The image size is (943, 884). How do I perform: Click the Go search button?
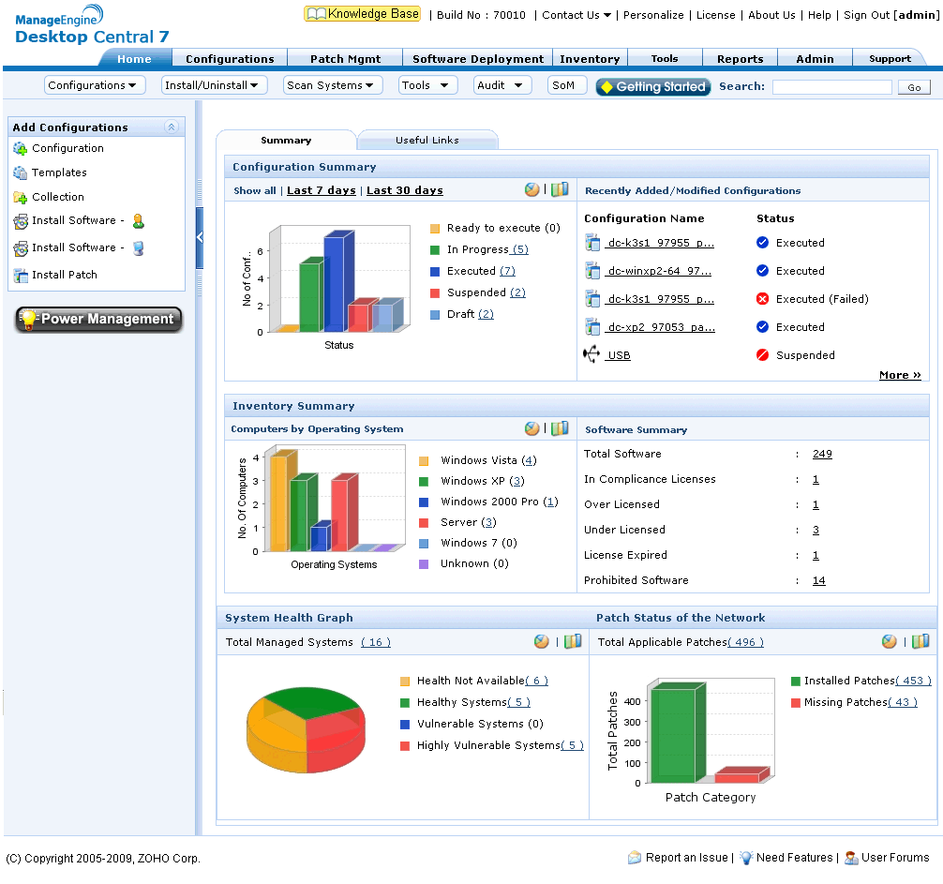tap(914, 88)
